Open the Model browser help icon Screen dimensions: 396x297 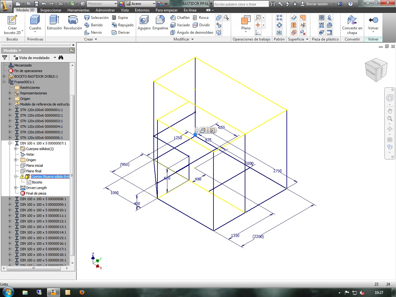pyautogui.click(x=72, y=50)
